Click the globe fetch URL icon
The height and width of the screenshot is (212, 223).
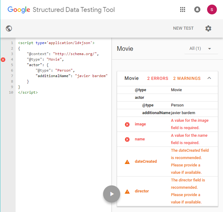(9, 28)
